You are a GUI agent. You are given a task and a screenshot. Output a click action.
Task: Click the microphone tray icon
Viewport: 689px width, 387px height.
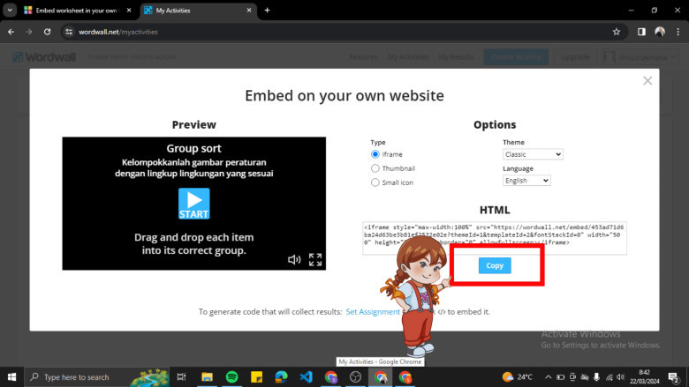coord(596,377)
